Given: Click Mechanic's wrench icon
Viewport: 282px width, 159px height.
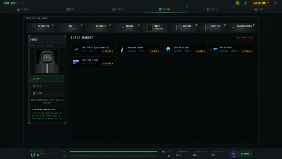Looking at the screenshot, I should 92,28.
